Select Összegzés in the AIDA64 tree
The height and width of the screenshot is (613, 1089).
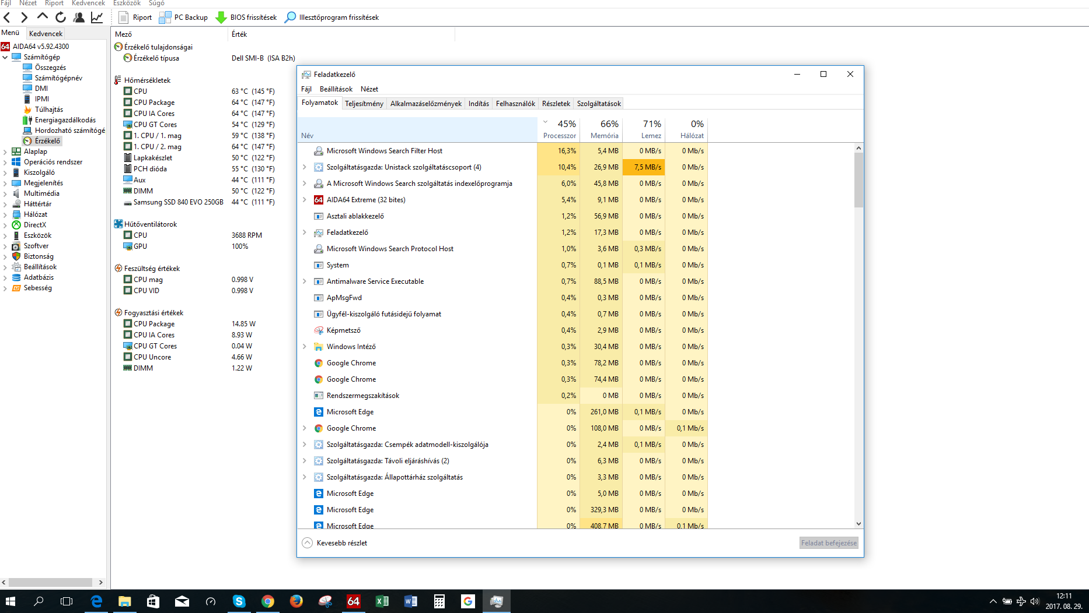(50, 68)
